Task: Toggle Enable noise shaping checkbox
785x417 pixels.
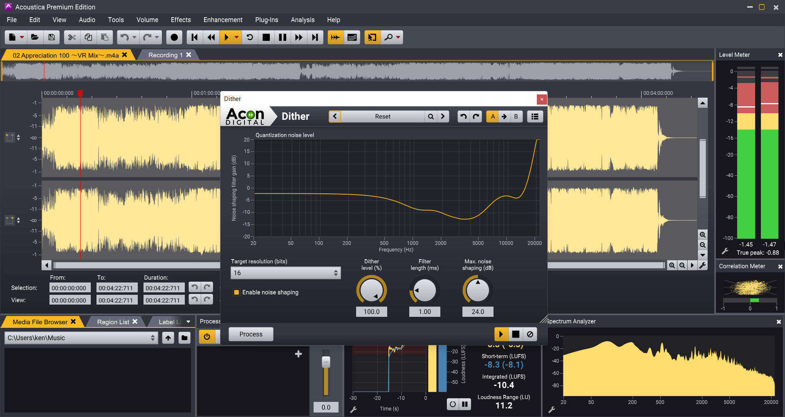Action: 236,292
